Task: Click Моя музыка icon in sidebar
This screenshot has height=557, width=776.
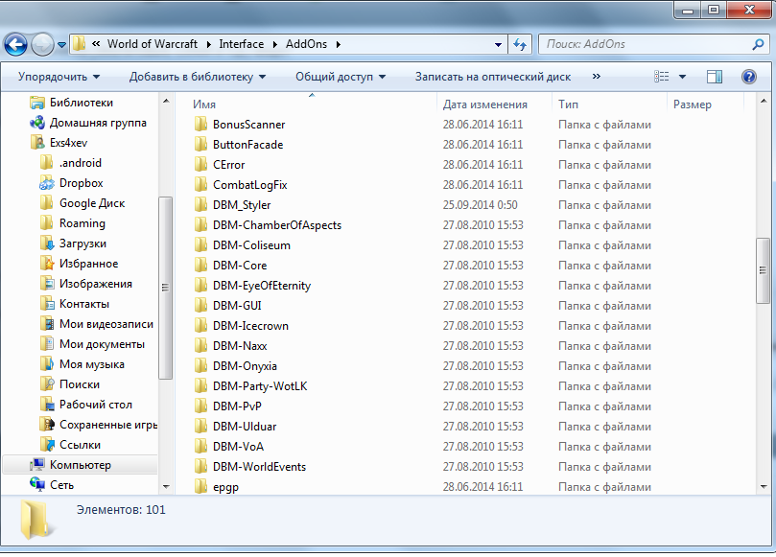Action: tap(46, 364)
